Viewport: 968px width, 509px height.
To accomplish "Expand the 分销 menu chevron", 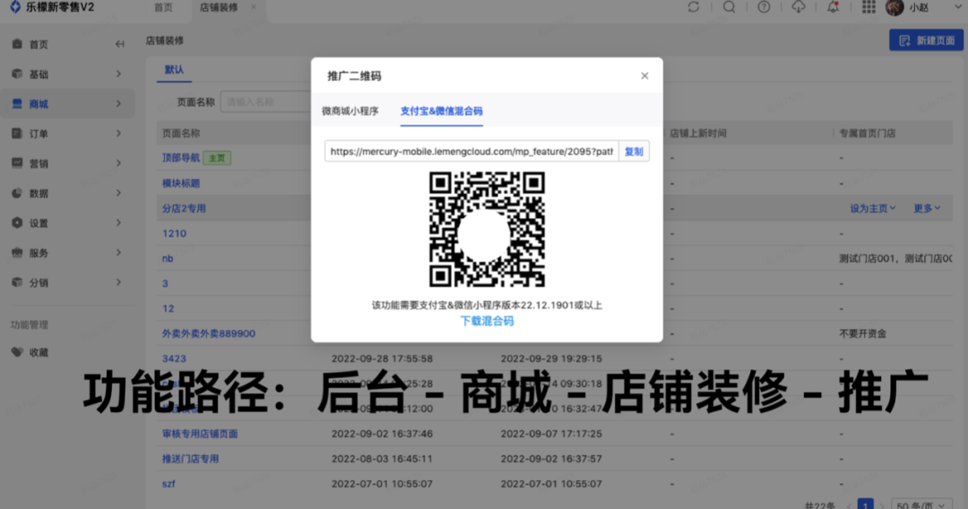I will pyautogui.click(x=118, y=282).
